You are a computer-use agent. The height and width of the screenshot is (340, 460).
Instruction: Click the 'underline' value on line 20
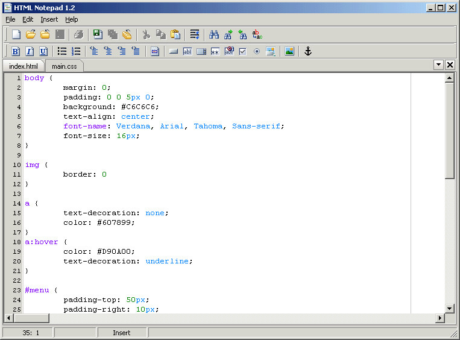(x=167, y=261)
